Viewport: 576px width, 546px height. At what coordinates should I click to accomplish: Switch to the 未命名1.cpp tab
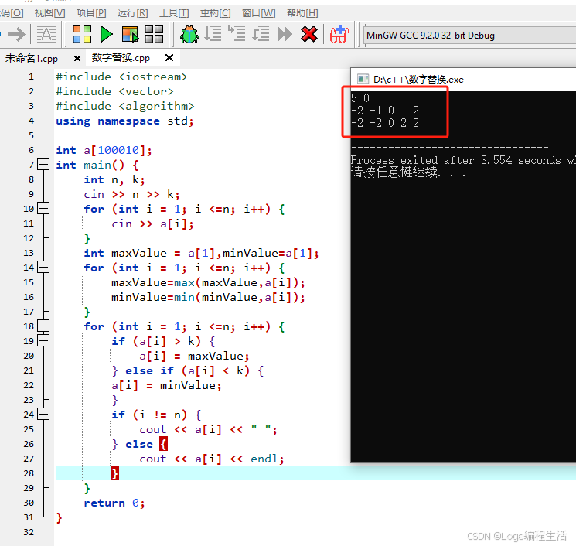pyautogui.click(x=32, y=59)
